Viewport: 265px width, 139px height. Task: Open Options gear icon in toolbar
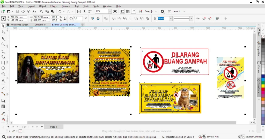tap(162, 11)
